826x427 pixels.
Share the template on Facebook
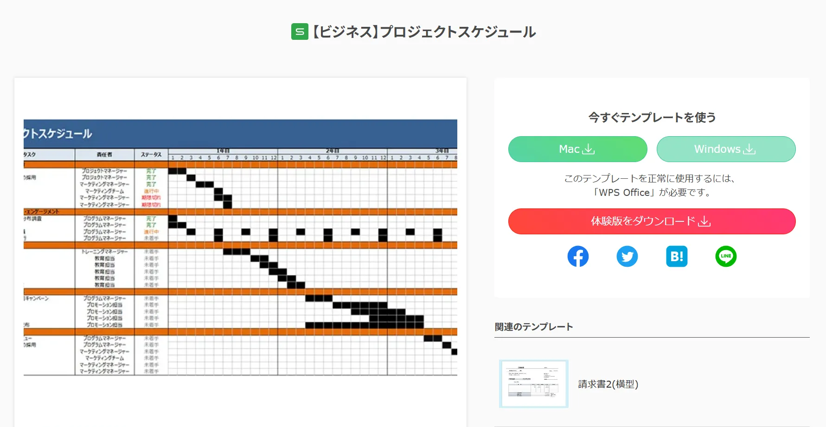578,256
